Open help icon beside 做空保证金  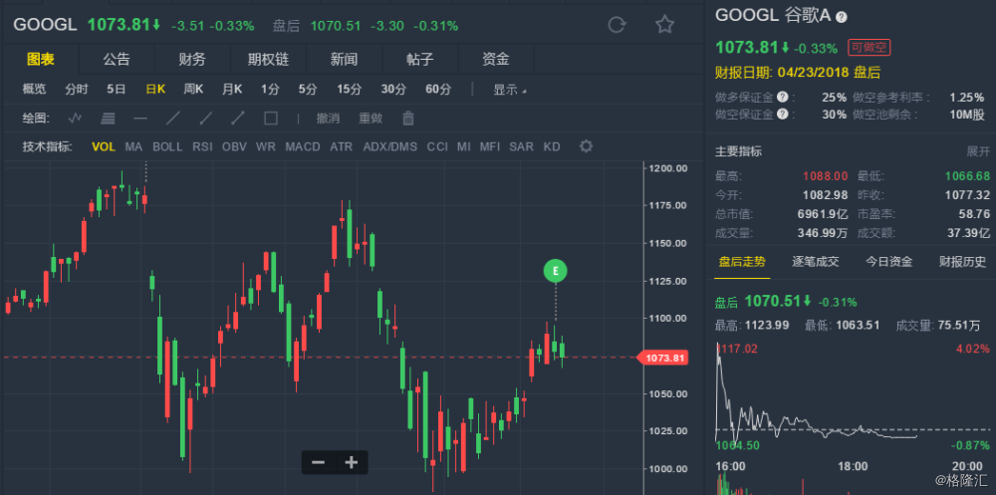783,115
